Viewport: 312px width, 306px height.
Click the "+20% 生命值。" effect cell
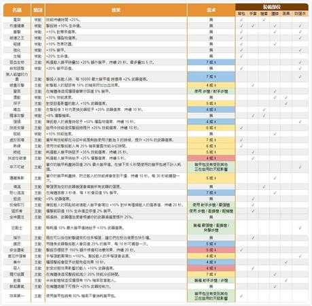pos(116,56)
